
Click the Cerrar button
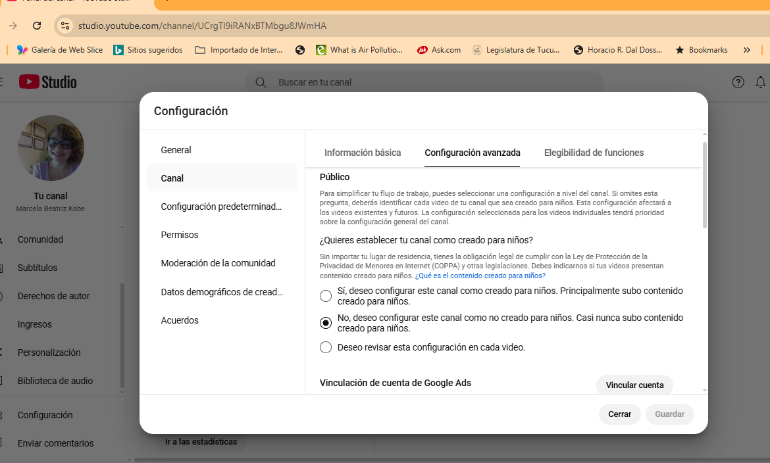(x=620, y=414)
